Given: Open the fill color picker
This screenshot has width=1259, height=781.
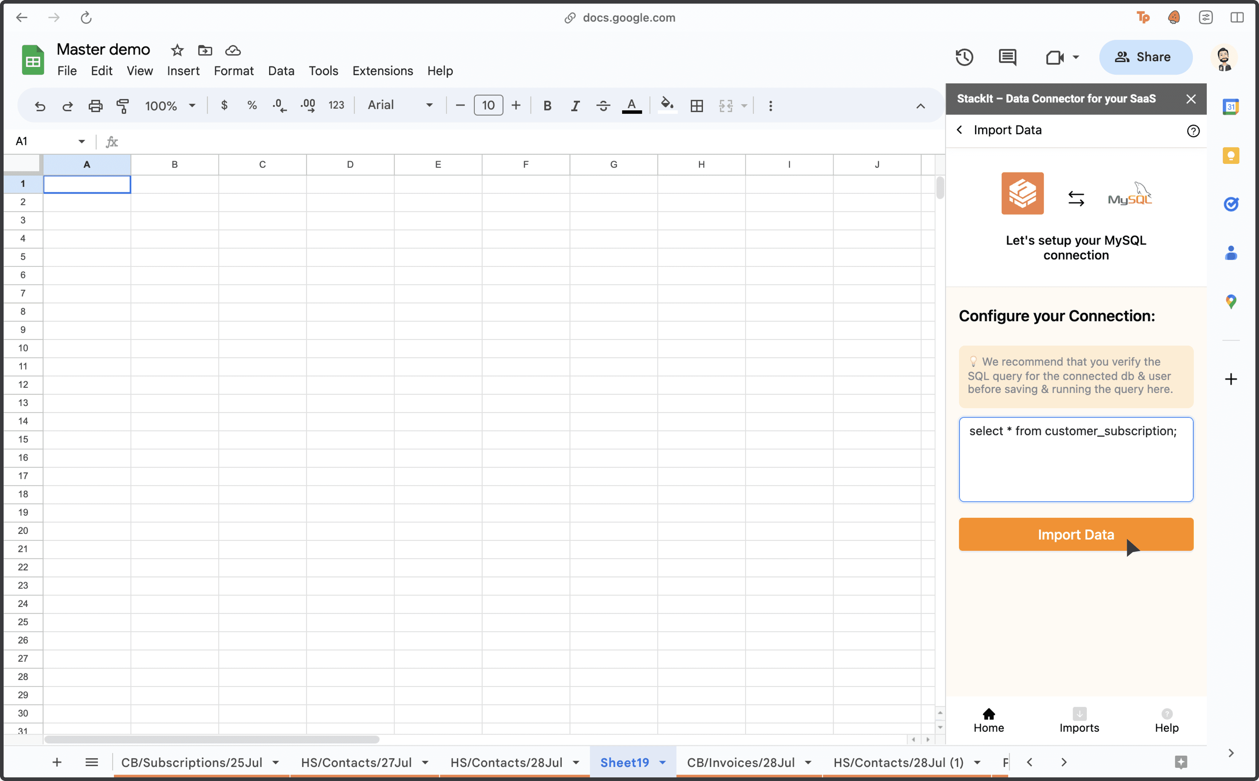Looking at the screenshot, I should click(667, 105).
